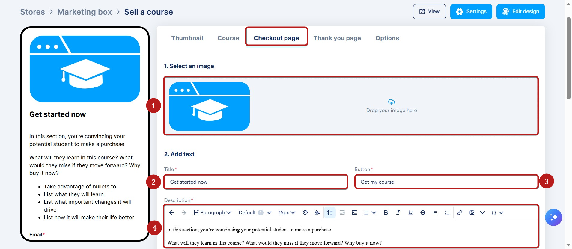Insert a bulleted list

[435, 212]
